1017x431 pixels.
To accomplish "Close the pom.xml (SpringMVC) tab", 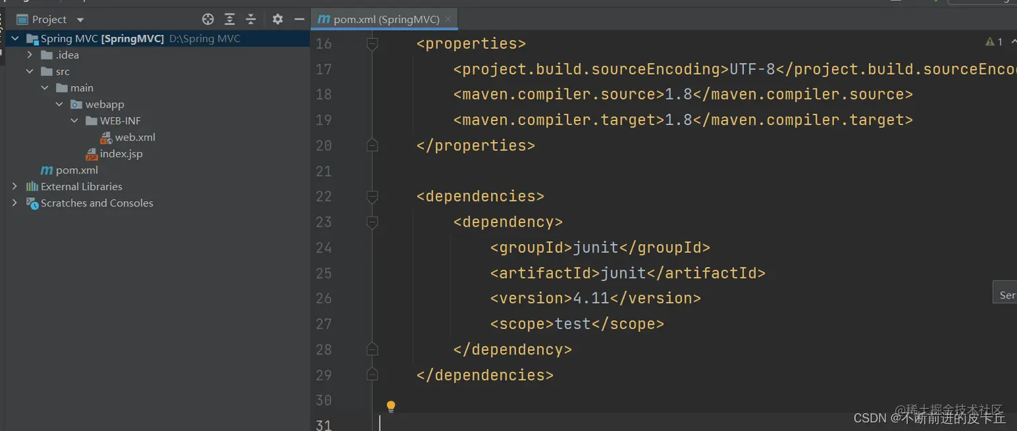I will point(449,19).
